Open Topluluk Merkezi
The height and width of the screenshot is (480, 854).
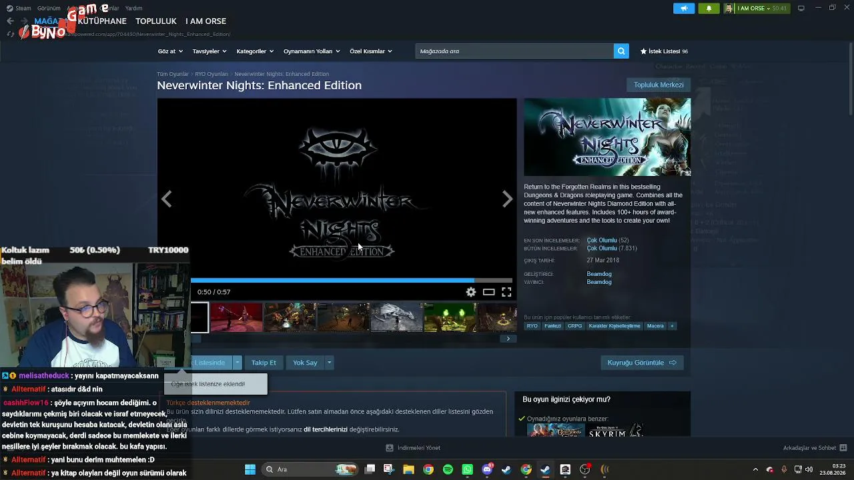659,85
